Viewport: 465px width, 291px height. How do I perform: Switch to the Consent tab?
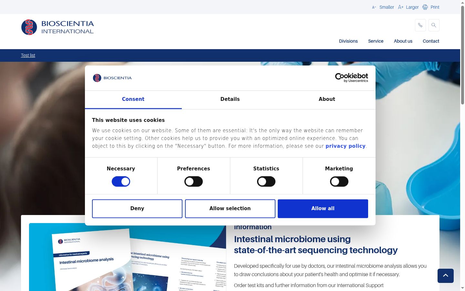pyautogui.click(x=133, y=100)
